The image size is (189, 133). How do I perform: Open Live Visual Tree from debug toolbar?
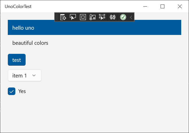[x=63, y=17]
